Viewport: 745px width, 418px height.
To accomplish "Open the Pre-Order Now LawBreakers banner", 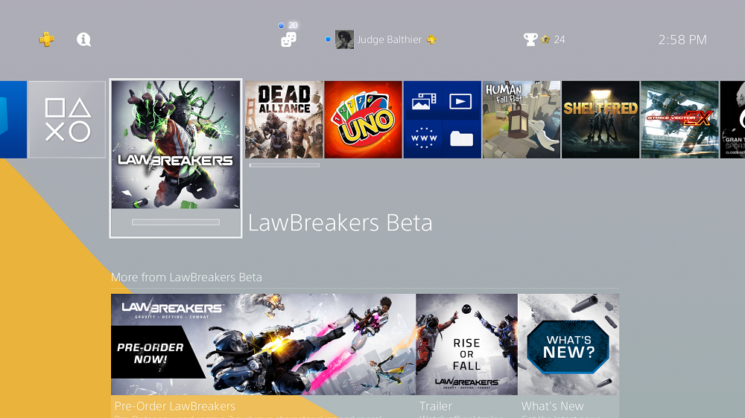I will [263, 344].
